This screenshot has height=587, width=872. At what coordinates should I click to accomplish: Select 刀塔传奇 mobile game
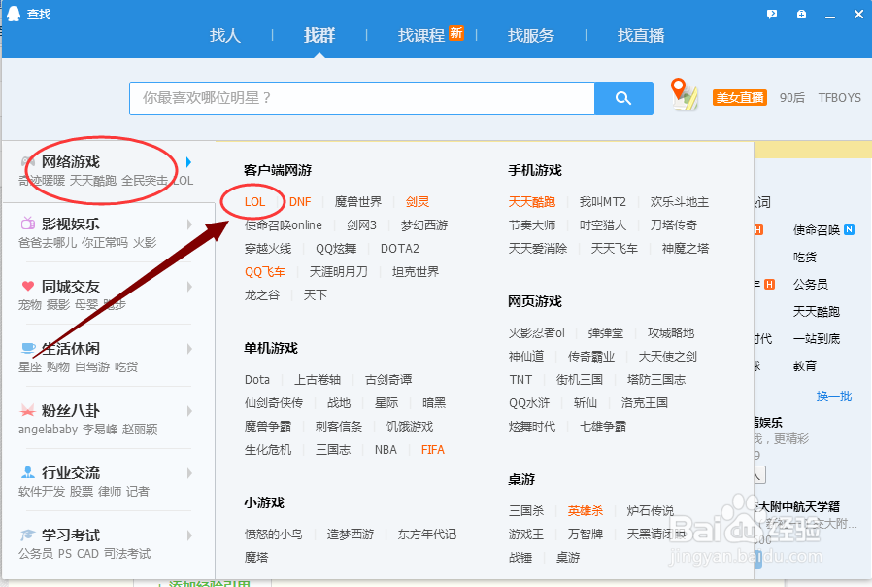674,225
